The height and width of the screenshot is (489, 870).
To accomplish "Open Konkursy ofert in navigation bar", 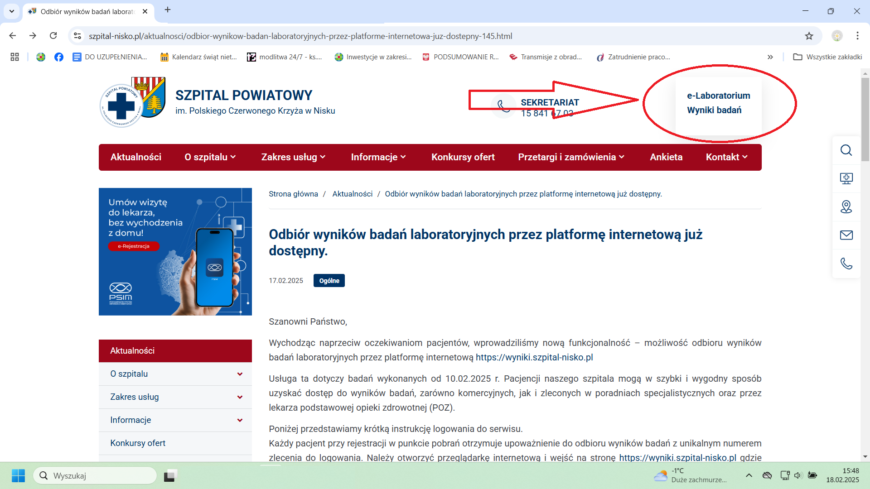I will coord(463,157).
